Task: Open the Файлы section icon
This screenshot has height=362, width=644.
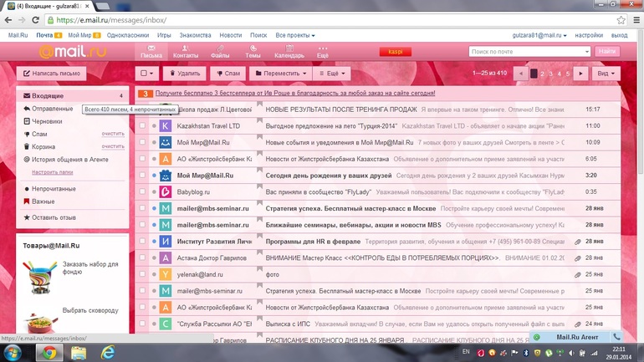Action: (x=220, y=52)
